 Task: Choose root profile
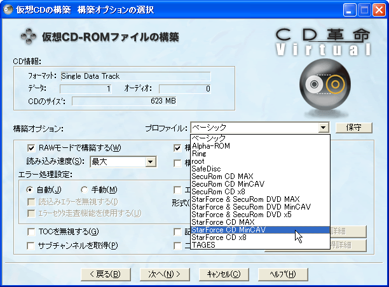tap(260, 161)
